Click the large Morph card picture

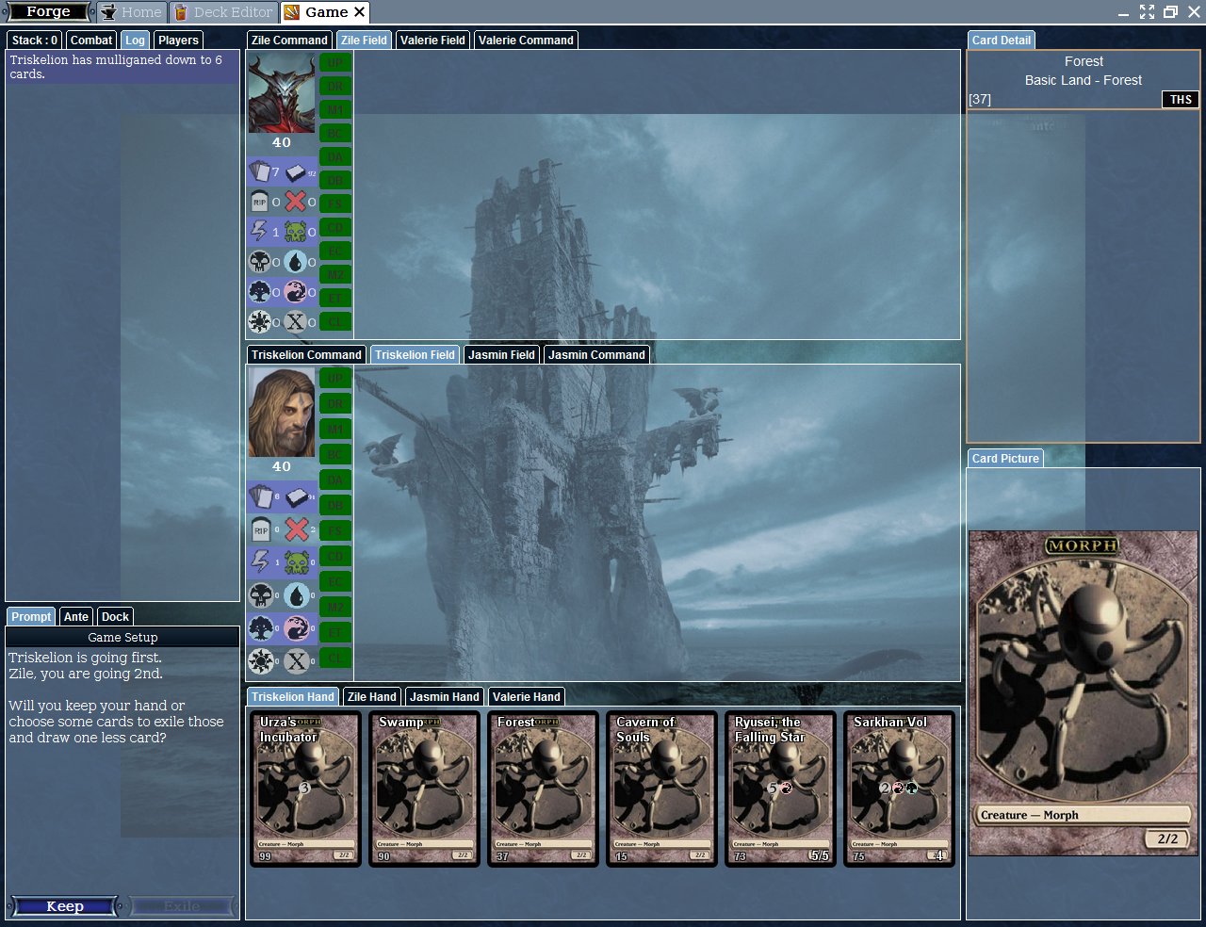click(1084, 692)
